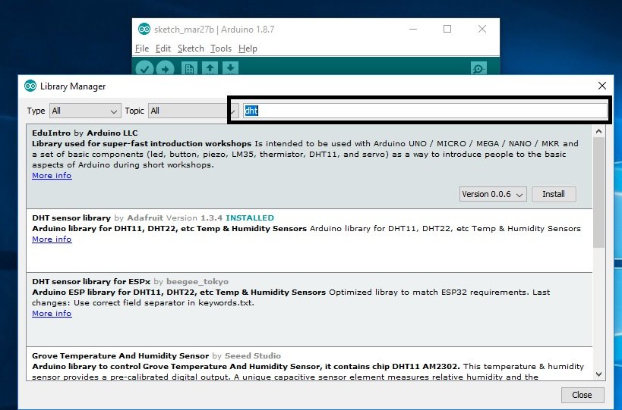
Task: Click the Topic label
Action: [x=134, y=111]
